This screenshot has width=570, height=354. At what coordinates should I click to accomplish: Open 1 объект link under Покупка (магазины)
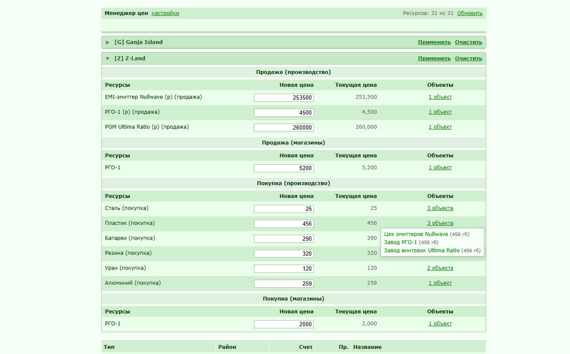[x=440, y=324]
